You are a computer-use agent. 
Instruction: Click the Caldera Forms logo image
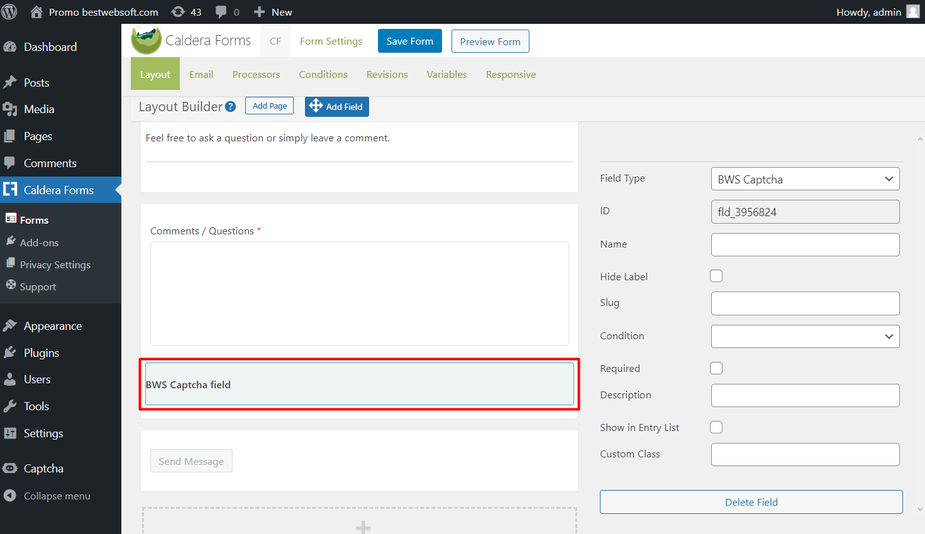click(147, 40)
